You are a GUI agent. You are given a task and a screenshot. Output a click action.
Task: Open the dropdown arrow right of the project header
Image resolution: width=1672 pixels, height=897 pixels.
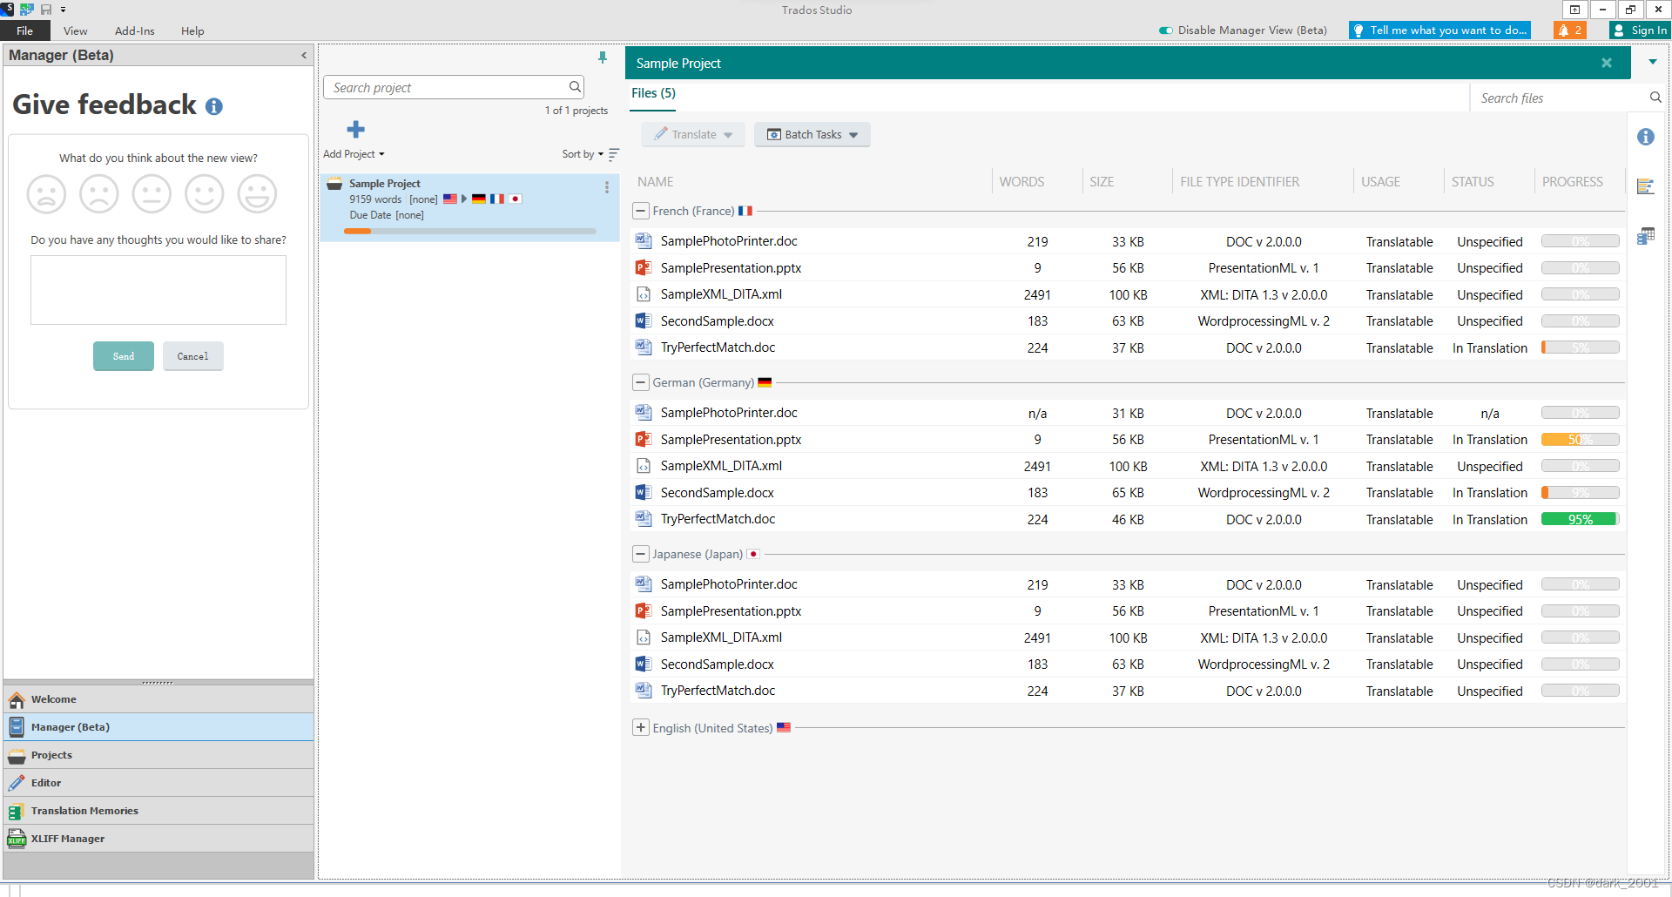[1652, 62]
